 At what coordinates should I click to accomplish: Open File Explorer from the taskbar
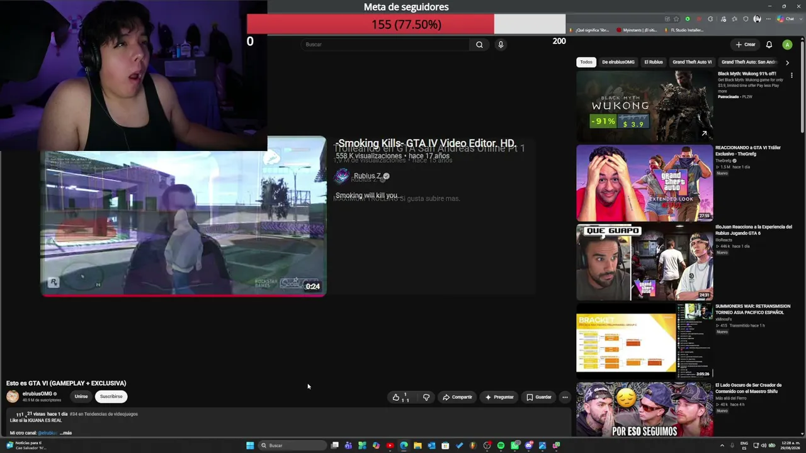(417, 445)
